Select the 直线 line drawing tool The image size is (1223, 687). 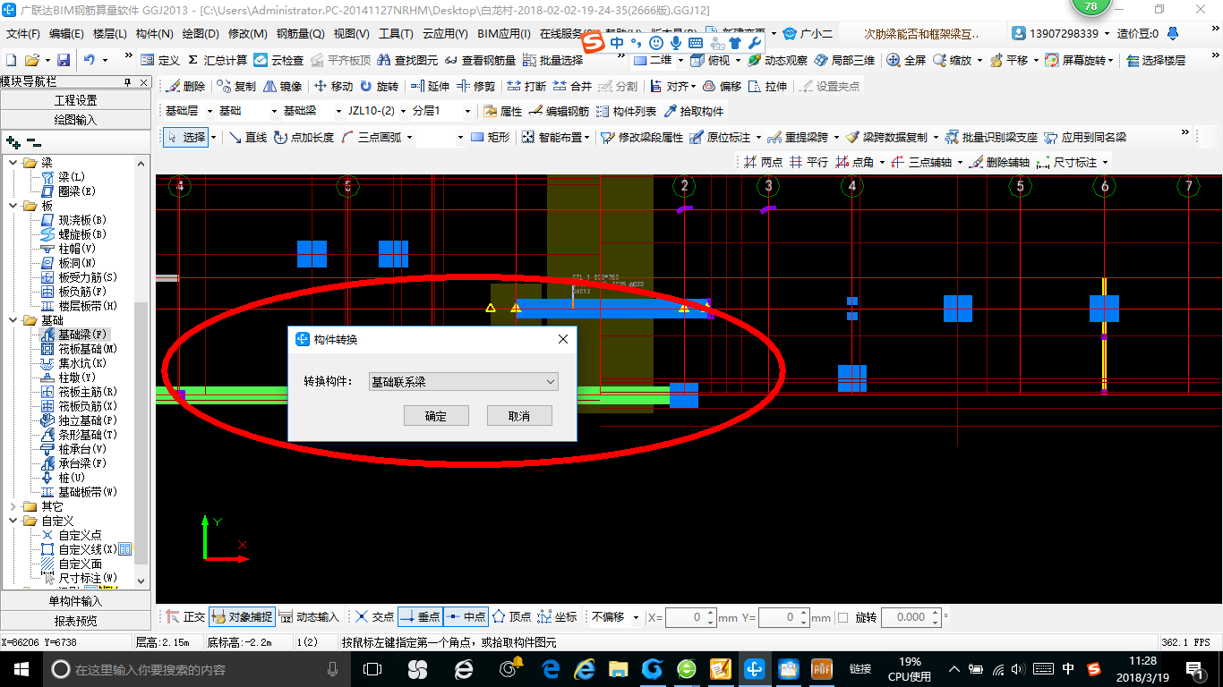[x=248, y=137]
